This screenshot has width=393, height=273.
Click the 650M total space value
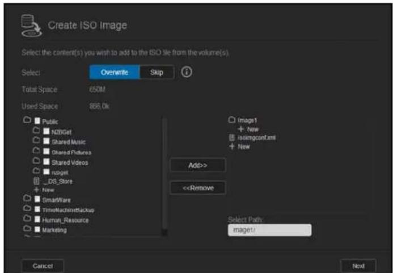click(97, 90)
